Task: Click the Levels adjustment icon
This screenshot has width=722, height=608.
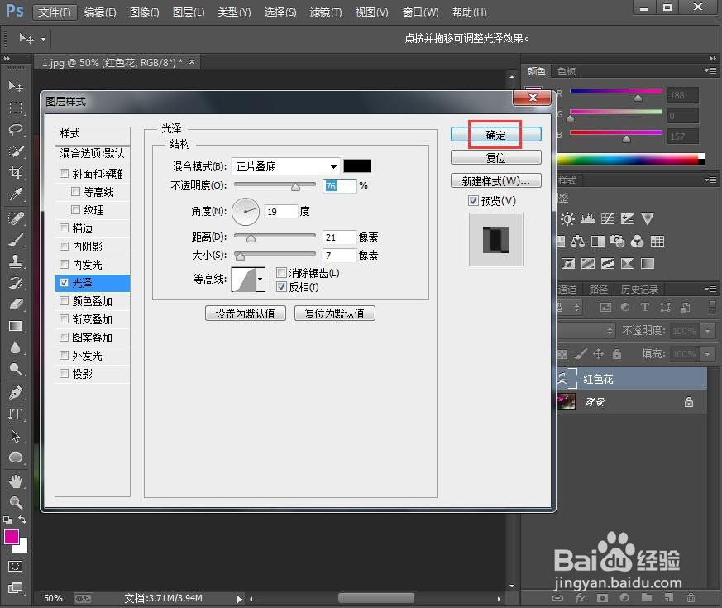Action: point(587,218)
